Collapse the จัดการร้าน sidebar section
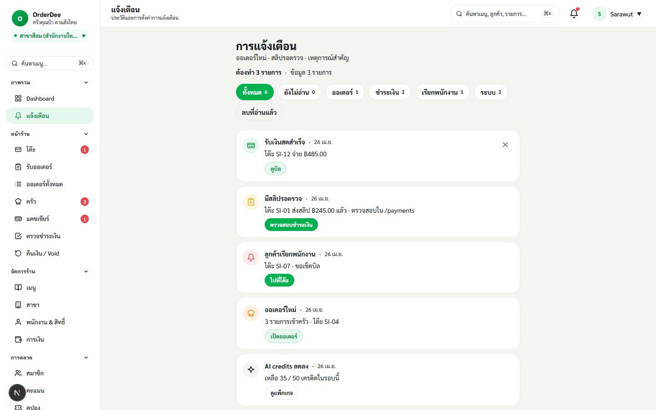 (x=86, y=272)
